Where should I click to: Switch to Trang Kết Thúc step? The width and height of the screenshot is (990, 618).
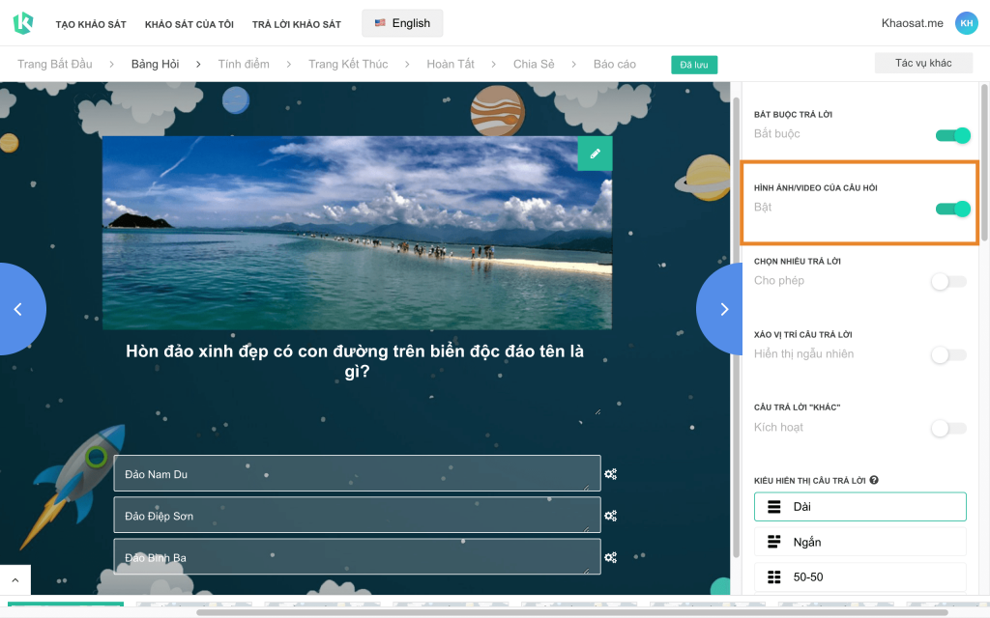tap(348, 65)
